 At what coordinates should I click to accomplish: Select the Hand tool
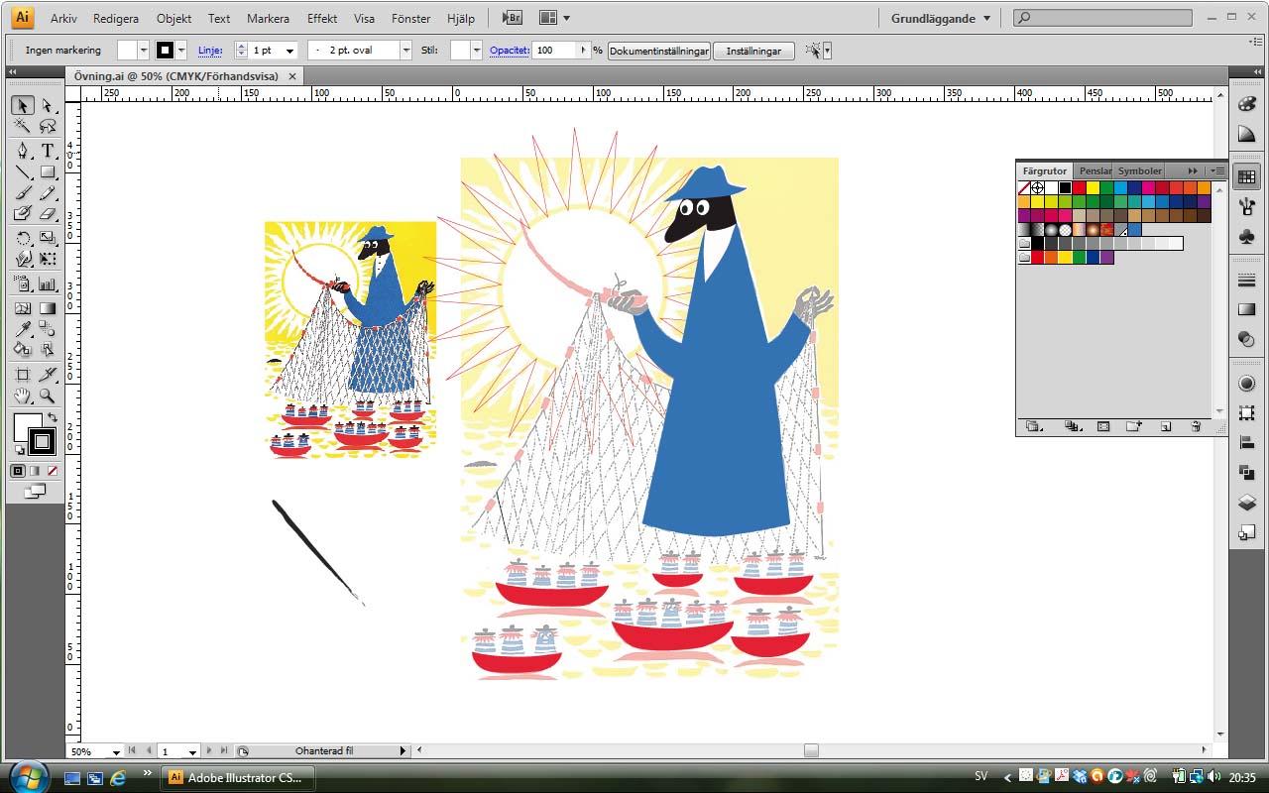click(22, 396)
